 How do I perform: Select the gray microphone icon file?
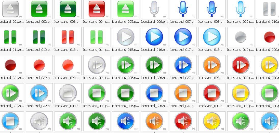point(154,9)
